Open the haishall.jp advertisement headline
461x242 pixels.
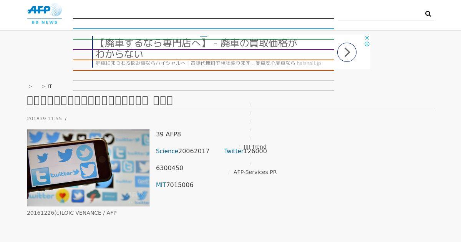click(196, 48)
